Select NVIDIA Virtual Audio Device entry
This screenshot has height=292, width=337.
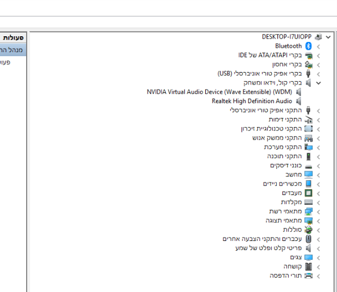(219, 92)
